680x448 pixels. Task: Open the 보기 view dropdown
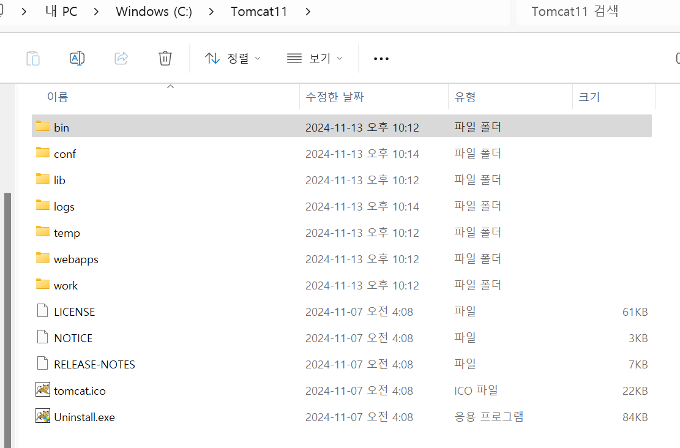315,58
